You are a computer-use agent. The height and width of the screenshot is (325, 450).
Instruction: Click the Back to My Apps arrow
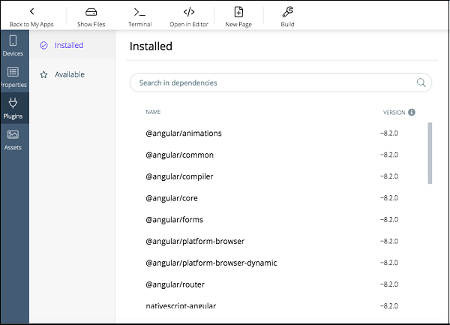pyautogui.click(x=31, y=12)
